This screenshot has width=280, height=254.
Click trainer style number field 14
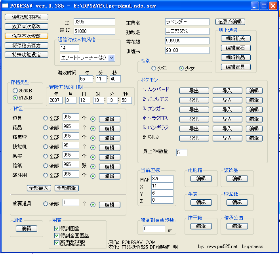(69, 48)
